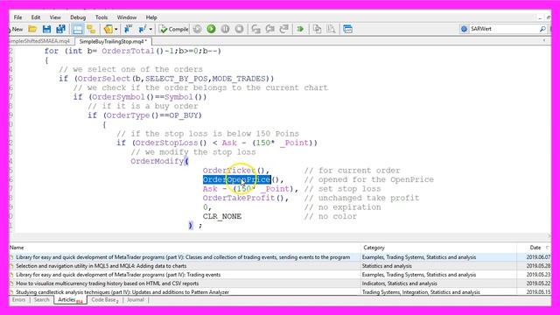
Task: Click category 'Indicators, Statistics and analysis'
Action: click(399, 283)
